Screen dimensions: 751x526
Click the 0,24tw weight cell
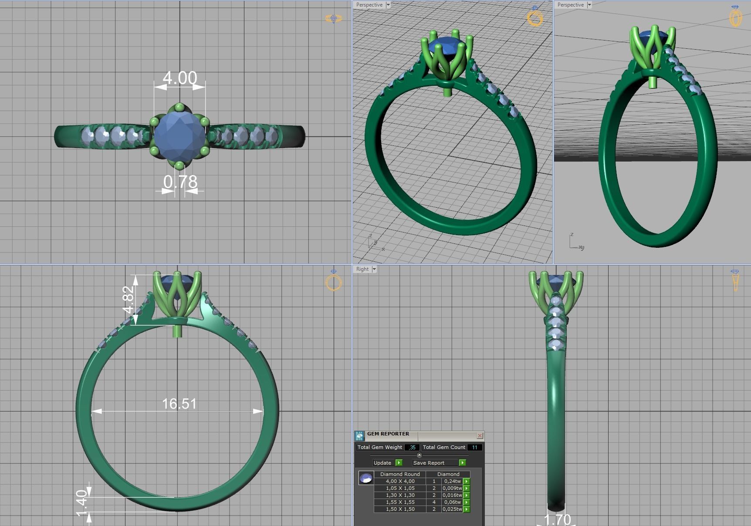click(x=452, y=481)
